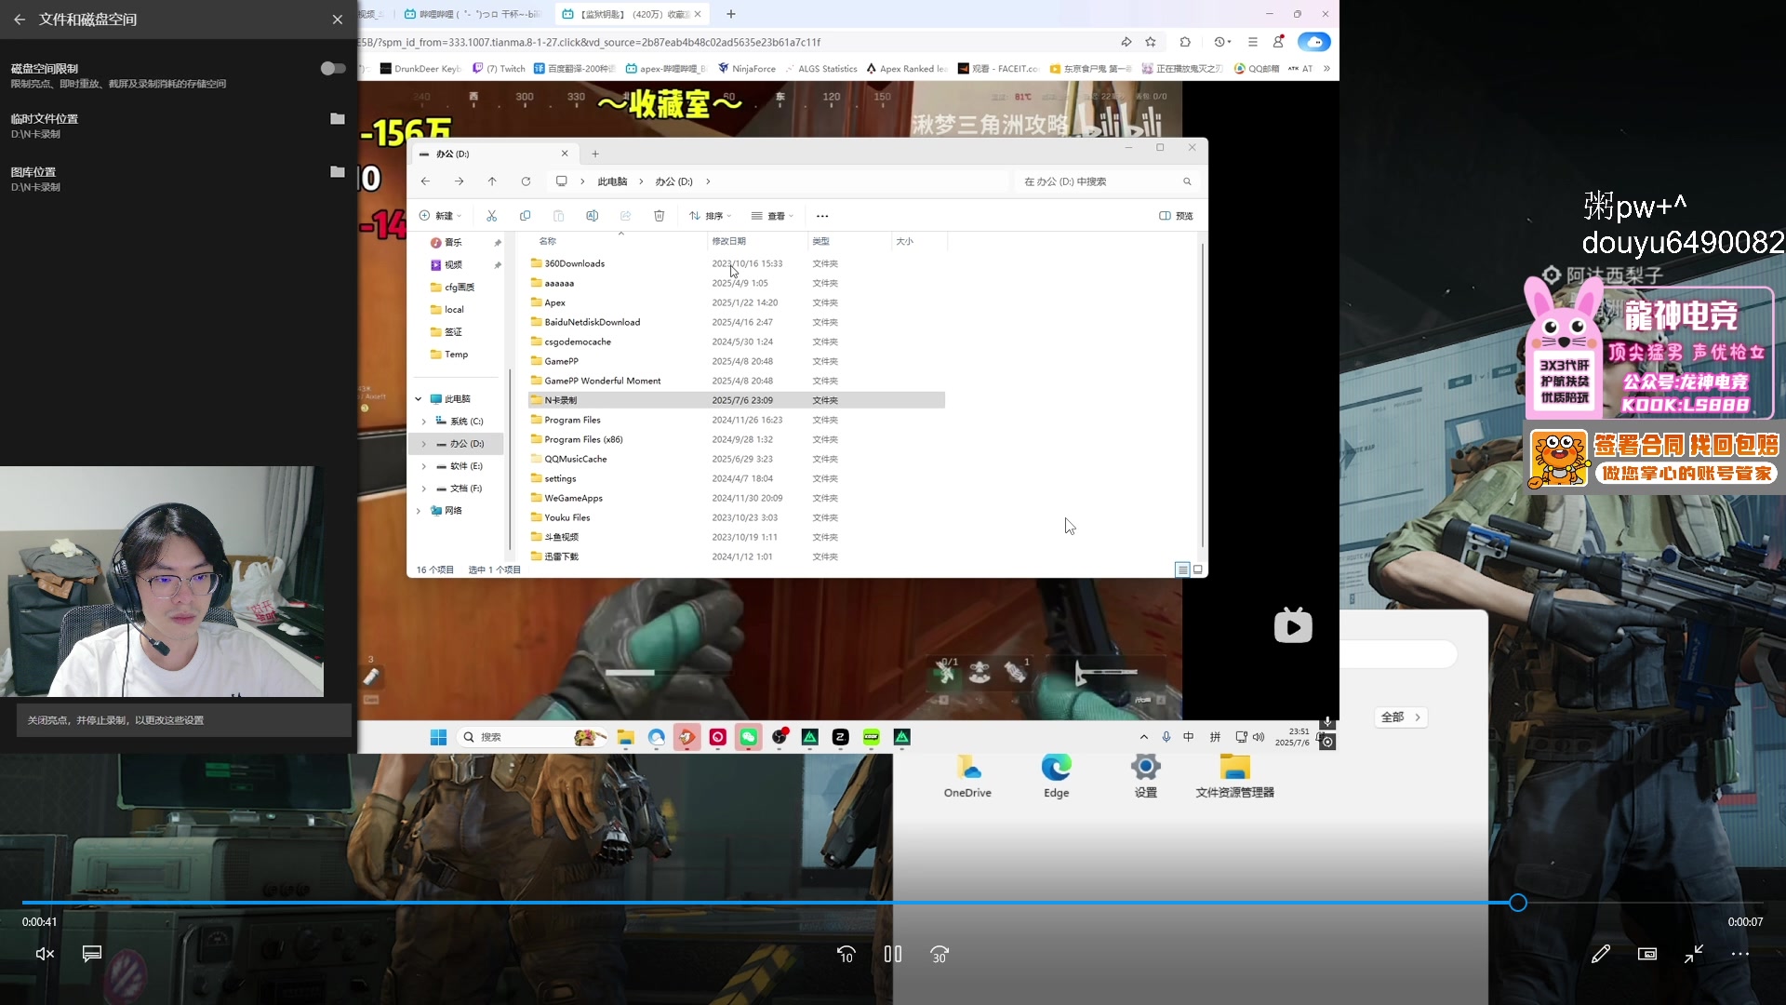Open the Twitch bookmark
Viewport: 1786px width, 1005px height.
[500, 68]
